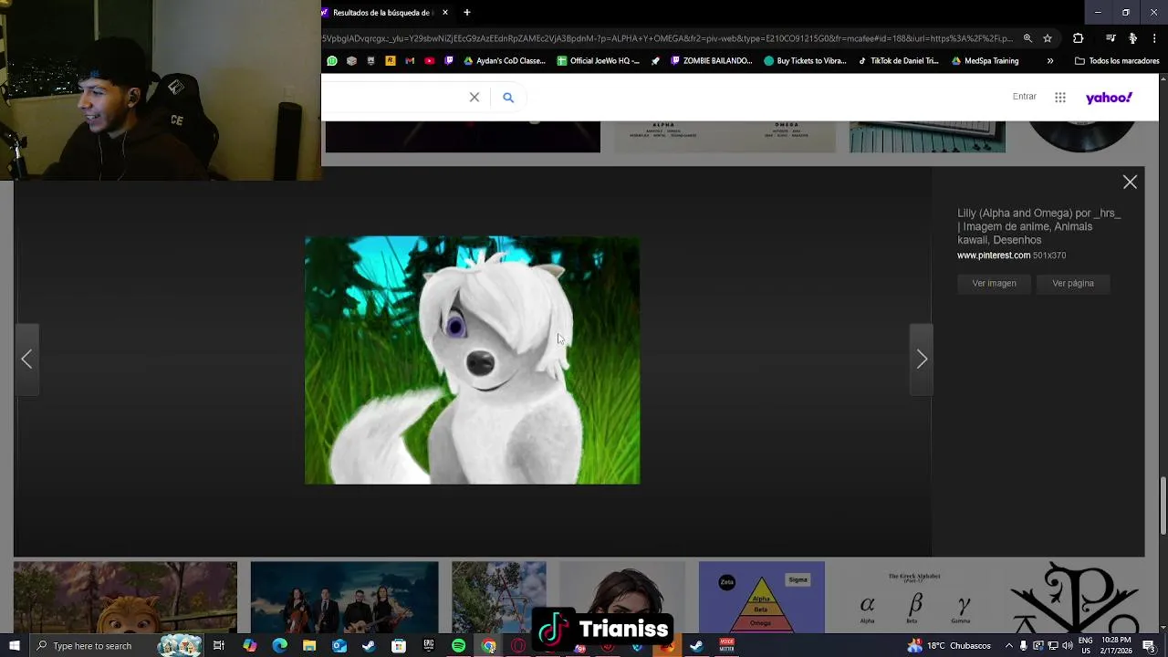Open the Greek alphabet symbols thumbnail
1168x657 pixels.
(915, 598)
